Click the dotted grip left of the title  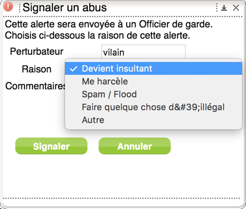pos(20,8)
